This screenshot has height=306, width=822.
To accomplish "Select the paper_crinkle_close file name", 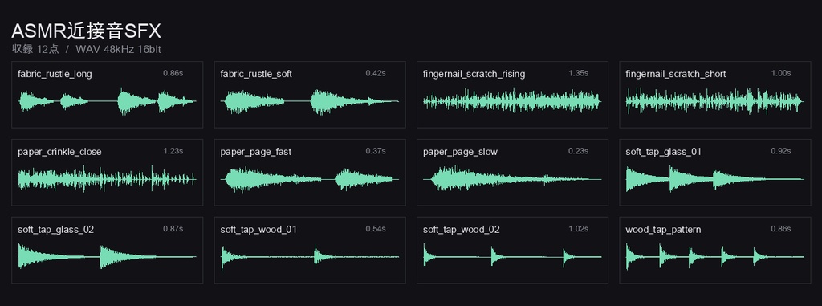I will [59, 152].
